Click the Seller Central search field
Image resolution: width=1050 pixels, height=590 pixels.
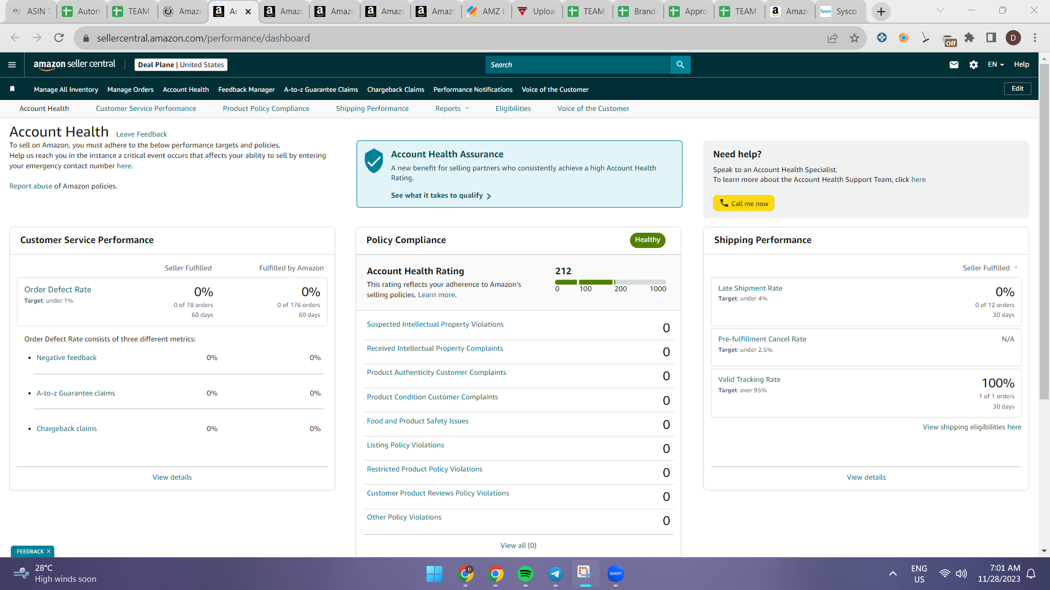point(578,64)
